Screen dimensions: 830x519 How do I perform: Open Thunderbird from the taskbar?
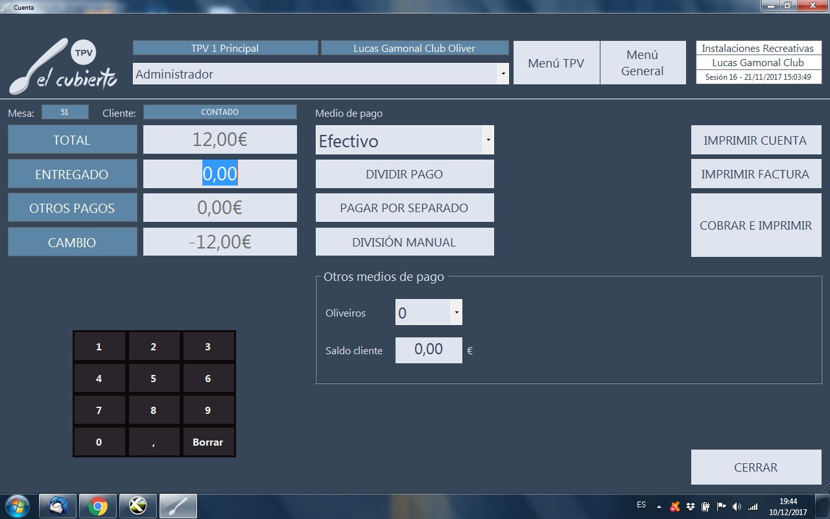coord(58,505)
